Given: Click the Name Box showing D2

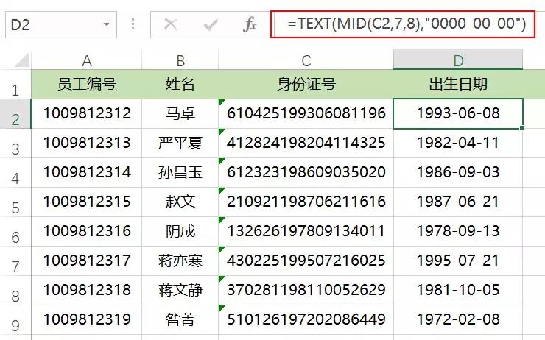Looking at the screenshot, I should (x=61, y=24).
